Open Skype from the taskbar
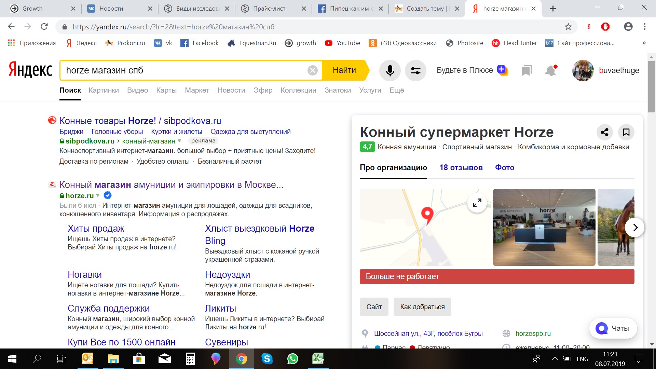This screenshot has width=656, height=369. 267,359
